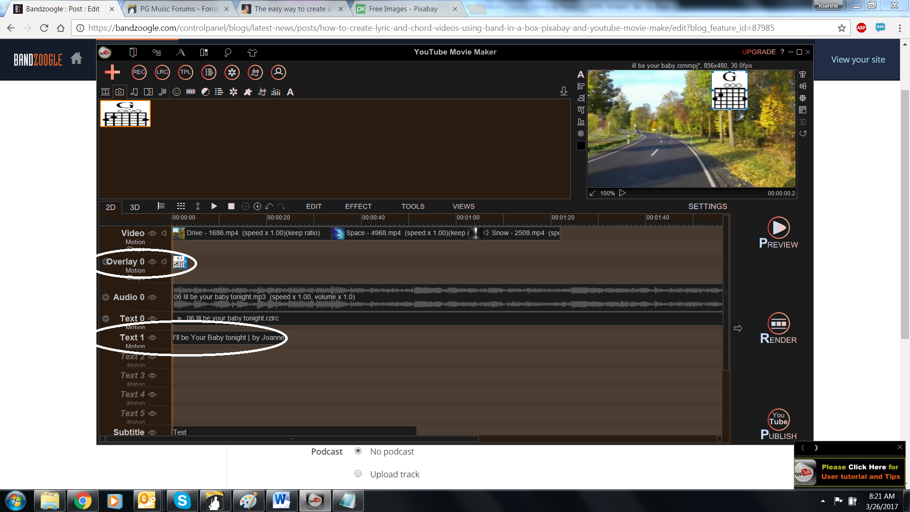Toggle the grid icon beside preview
Screen dimensions: 910x512
tap(581, 134)
